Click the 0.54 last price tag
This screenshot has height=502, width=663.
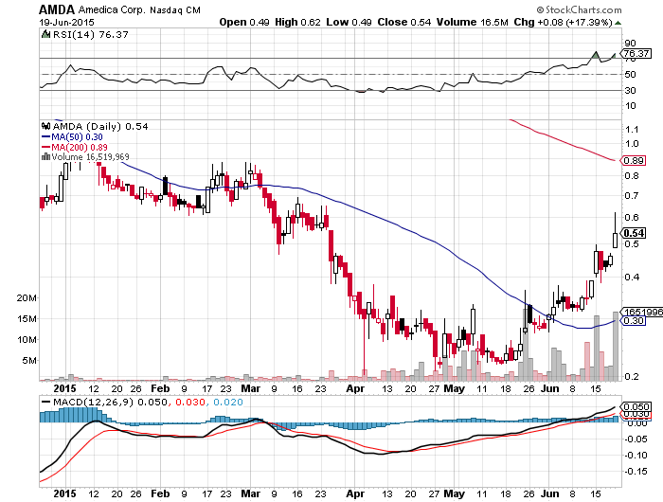633,233
